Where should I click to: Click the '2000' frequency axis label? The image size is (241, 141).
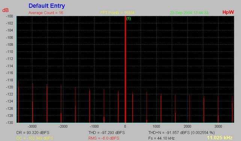point(187,126)
